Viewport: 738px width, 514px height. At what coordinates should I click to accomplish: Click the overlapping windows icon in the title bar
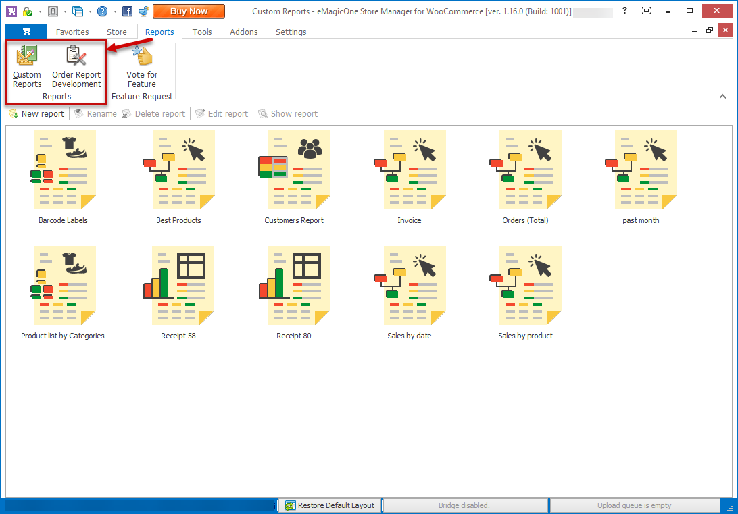click(77, 11)
